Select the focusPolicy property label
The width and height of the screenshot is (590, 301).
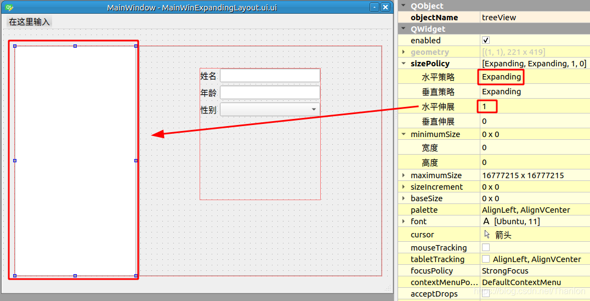click(432, 270)
